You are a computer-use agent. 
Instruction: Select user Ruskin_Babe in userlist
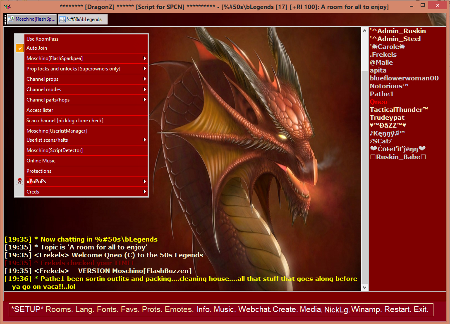coord(398,157)
